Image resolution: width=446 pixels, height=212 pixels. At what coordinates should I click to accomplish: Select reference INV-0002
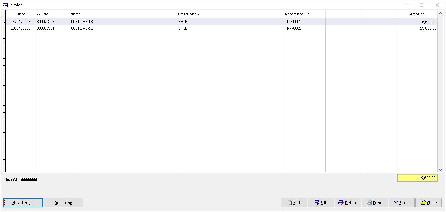pyautogui.click(x=305, y=22)
